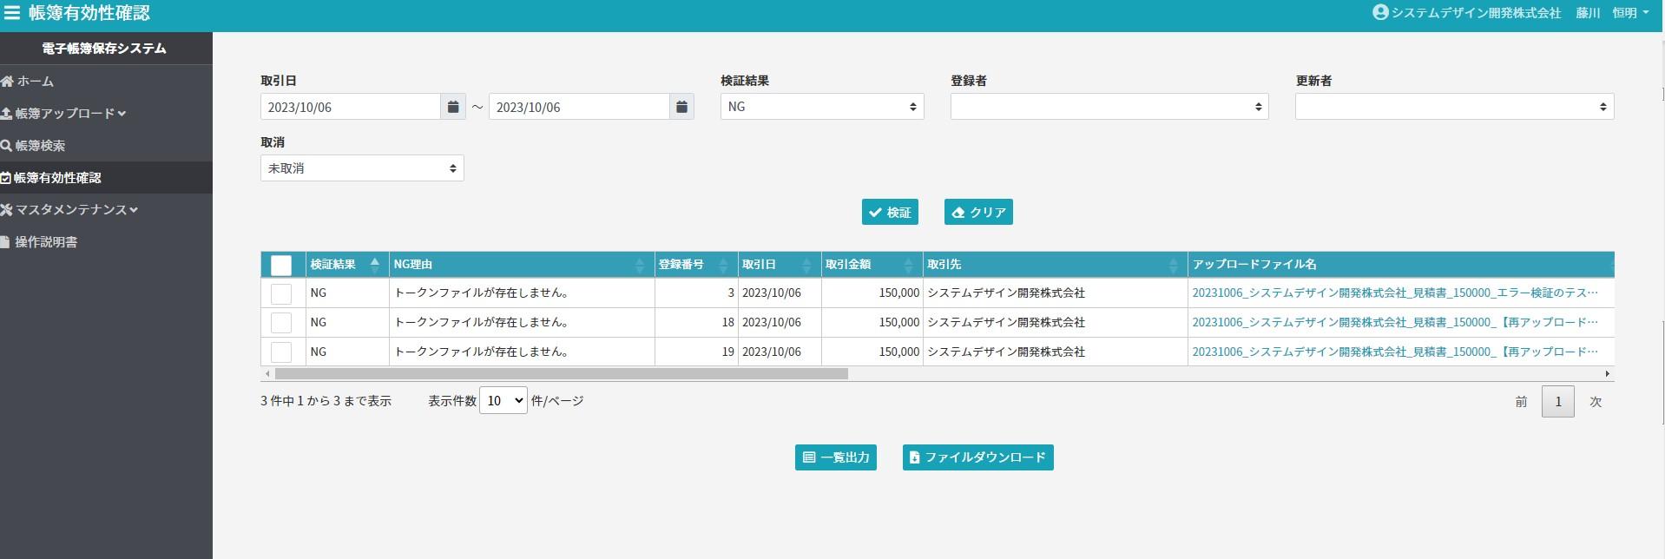Sort table by 検証結果 column arrows
The width and height of the screenshot is (1665, 559).
pos(374,264)
